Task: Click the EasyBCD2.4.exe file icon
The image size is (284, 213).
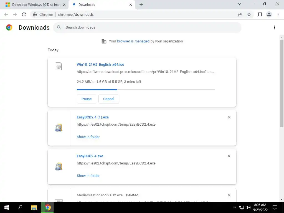Action: [x=59, y=167]
